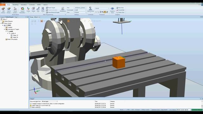Open the Tags panel tab

click(16, 17)
